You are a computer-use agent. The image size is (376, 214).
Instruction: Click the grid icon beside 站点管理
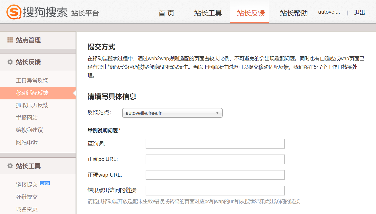point(10,40)
